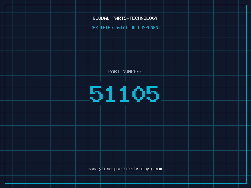Open the www.globalpartstechnology.com link
Viewport: 251px width, 188px height.
[x=125, y=169]
